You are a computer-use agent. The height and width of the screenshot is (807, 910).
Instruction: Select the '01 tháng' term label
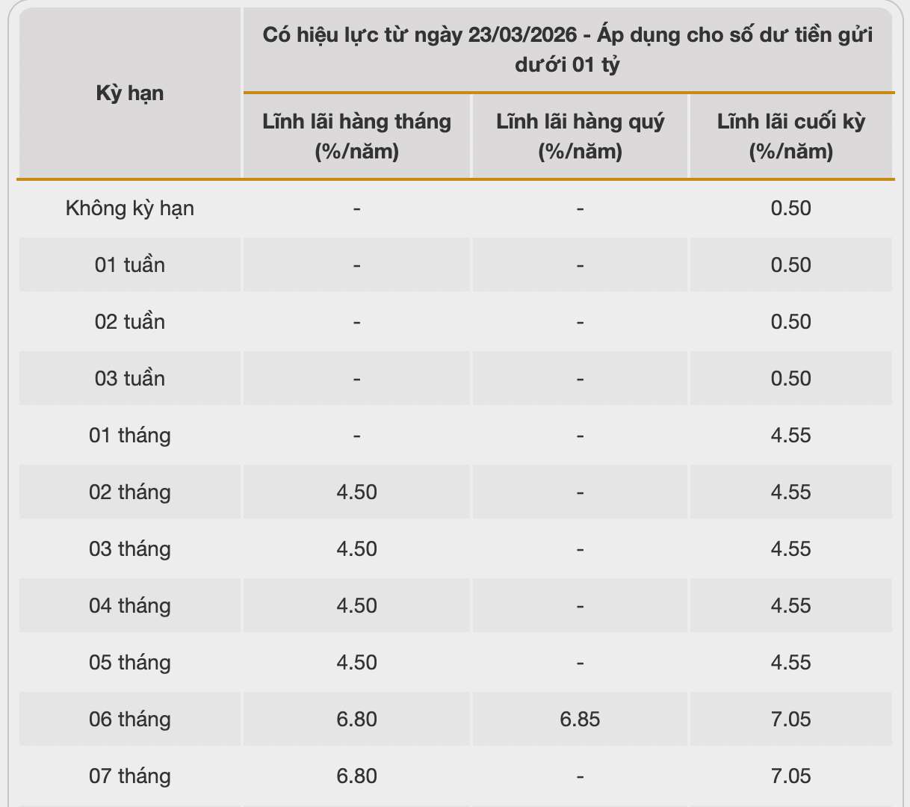coord(130,435)
